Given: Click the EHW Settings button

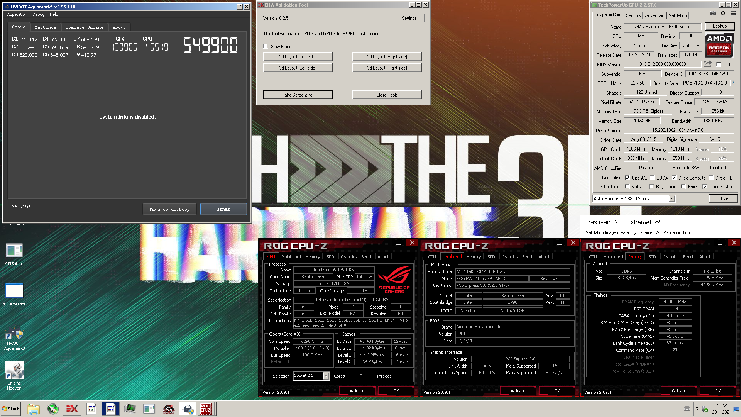Looking at the screenshot, I should click(409, 18).
